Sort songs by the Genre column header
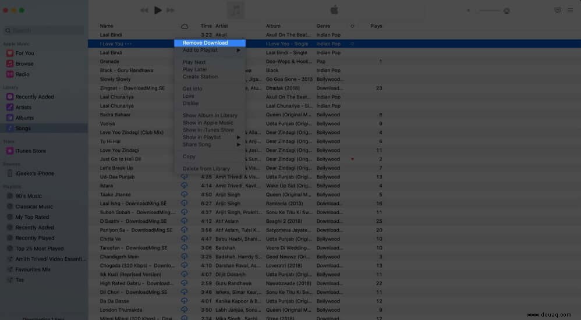This screenshot has width=581, height=320. point(323,26)
